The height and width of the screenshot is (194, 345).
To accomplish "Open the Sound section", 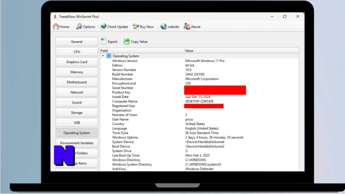I will click(76, 102).
